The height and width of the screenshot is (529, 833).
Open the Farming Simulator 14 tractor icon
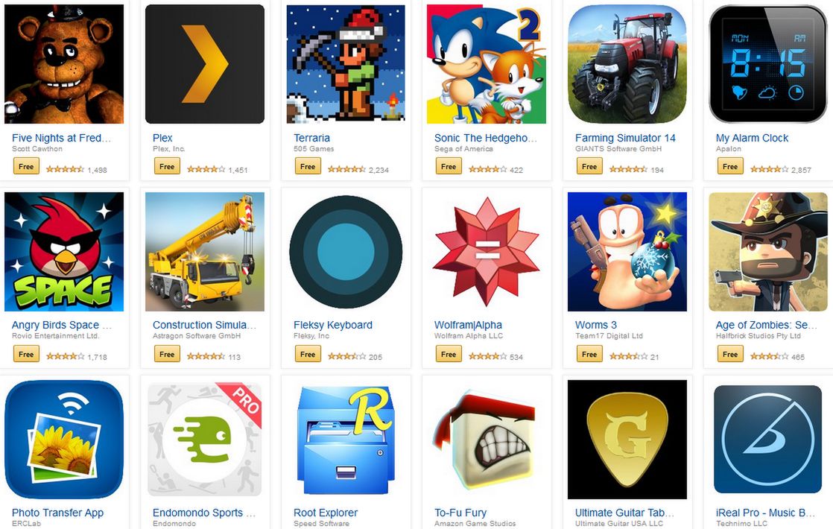(x=627, y=64)
